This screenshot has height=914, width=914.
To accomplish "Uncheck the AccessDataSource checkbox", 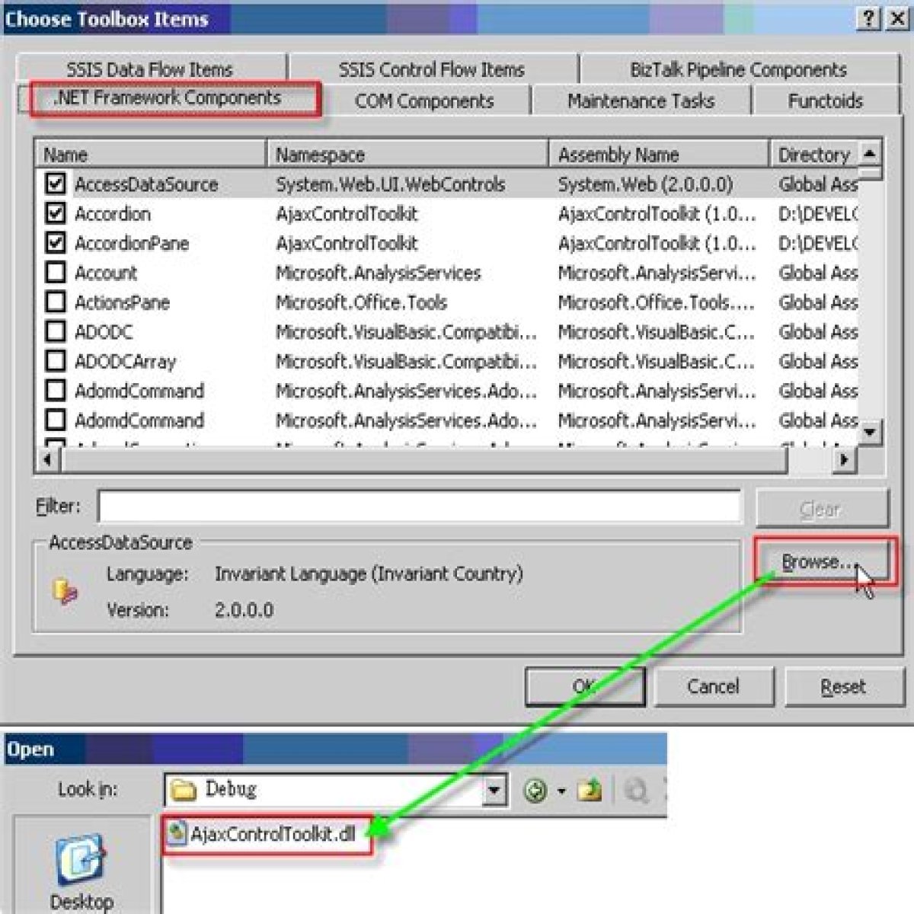I will 56,184.
